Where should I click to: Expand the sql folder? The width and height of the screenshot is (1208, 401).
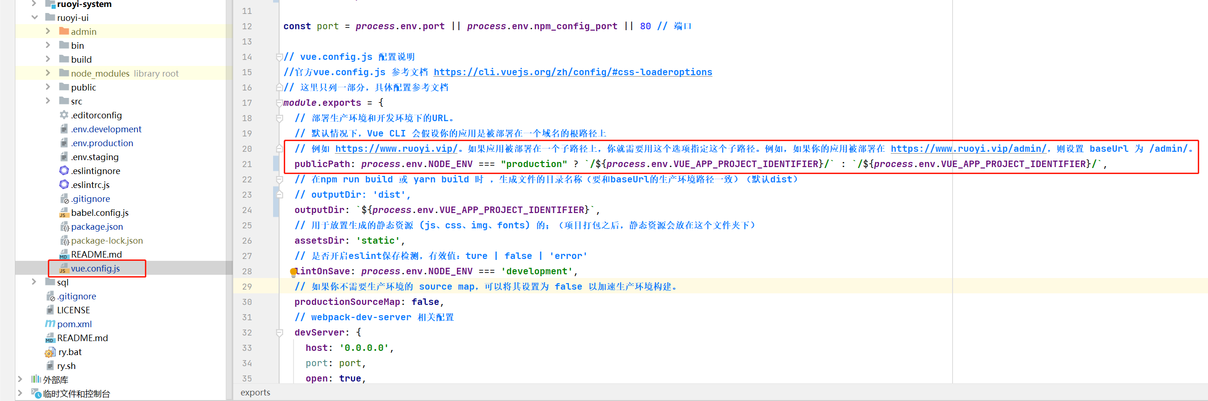tap(34, 282)
